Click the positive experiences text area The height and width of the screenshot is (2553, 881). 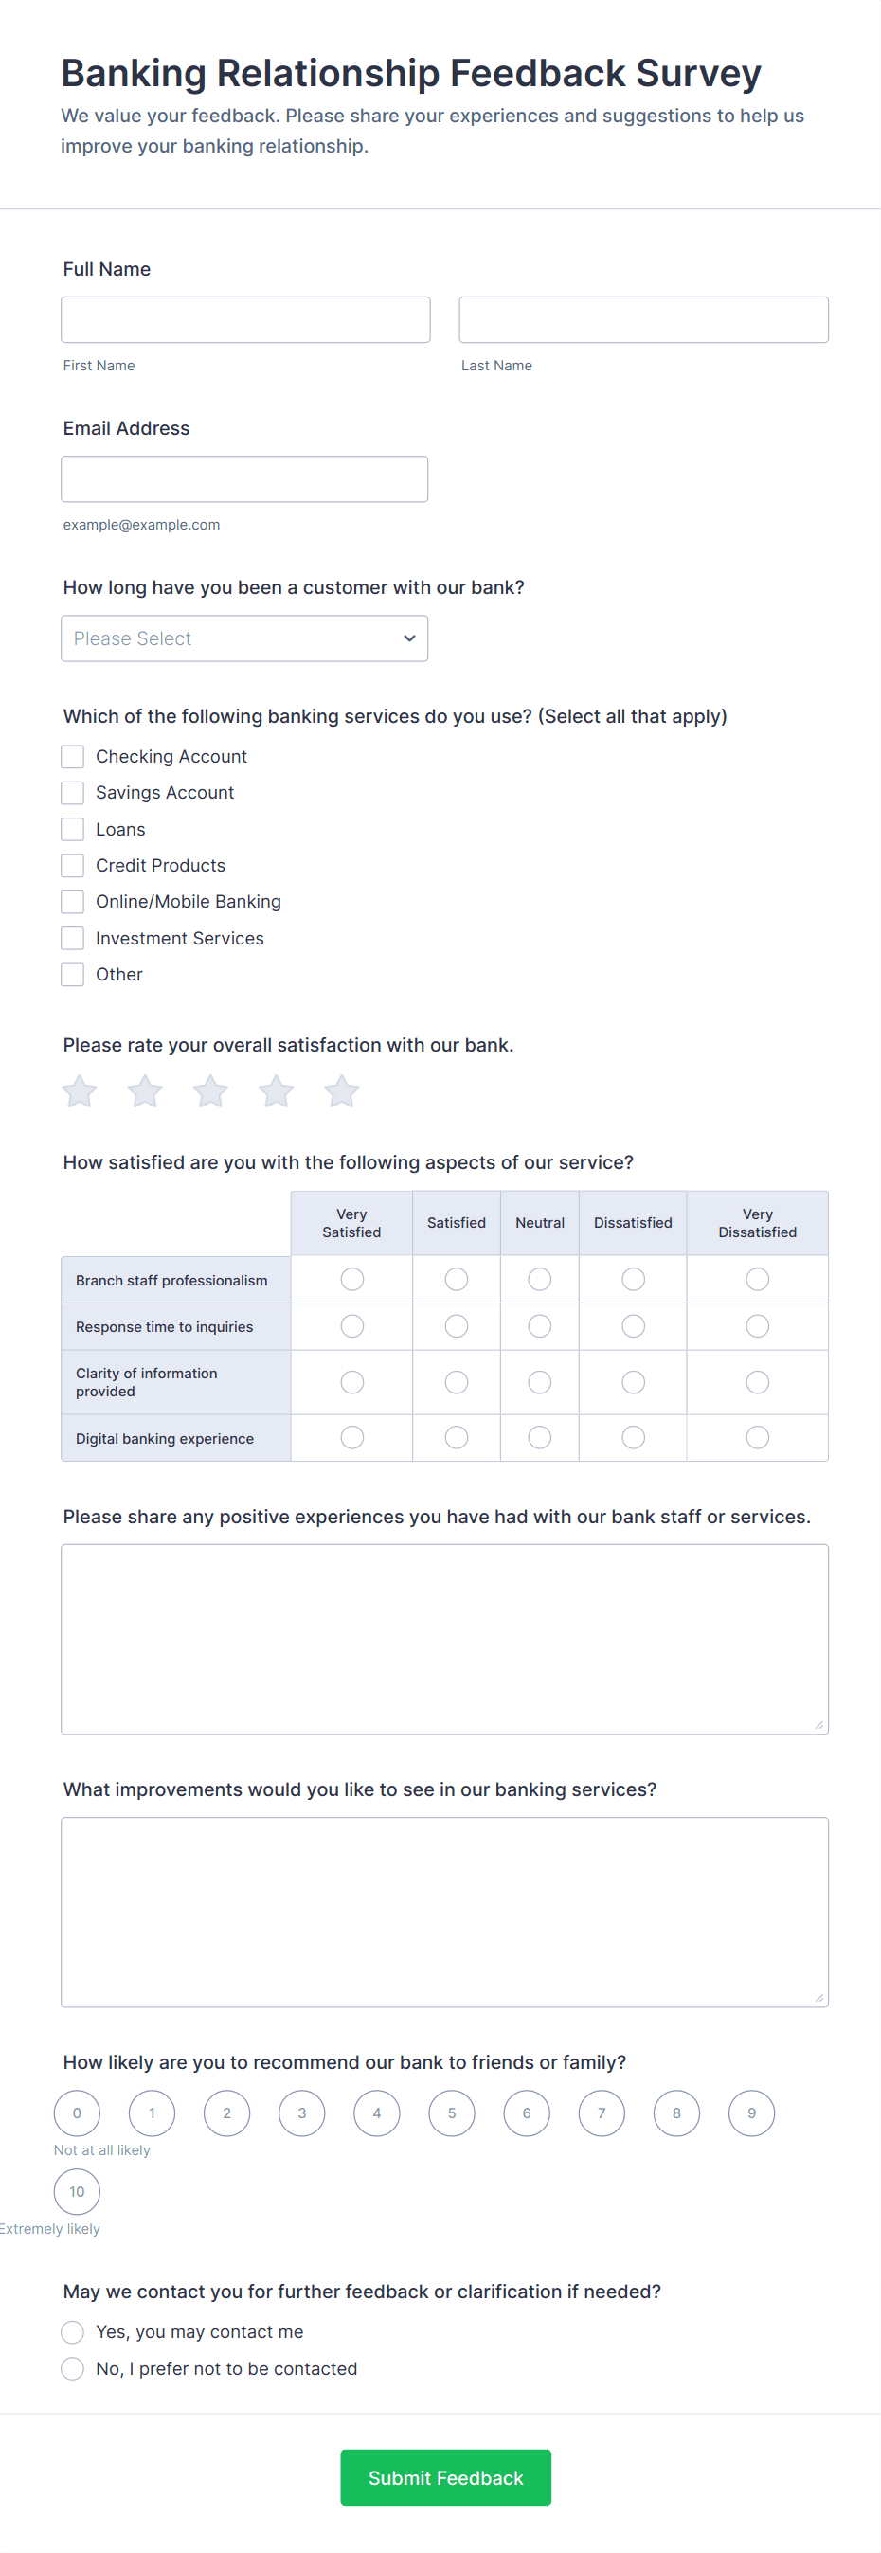(444, 1635)
